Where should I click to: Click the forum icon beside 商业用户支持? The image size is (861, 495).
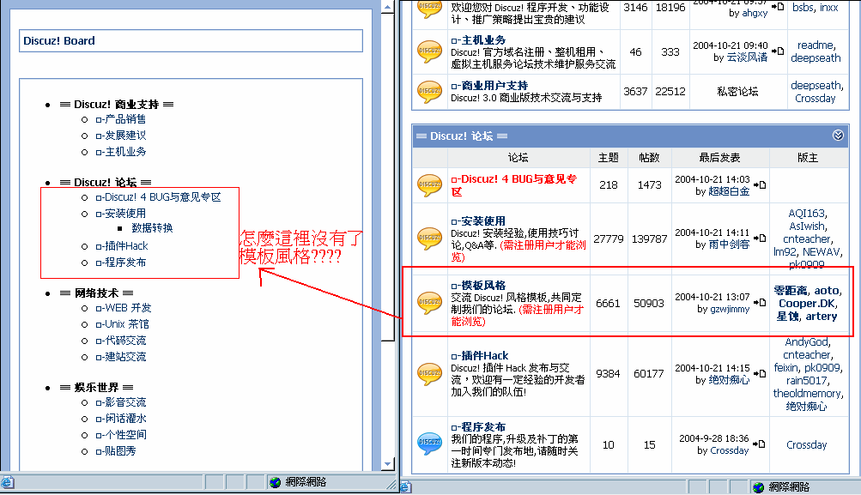pos(429,92)
